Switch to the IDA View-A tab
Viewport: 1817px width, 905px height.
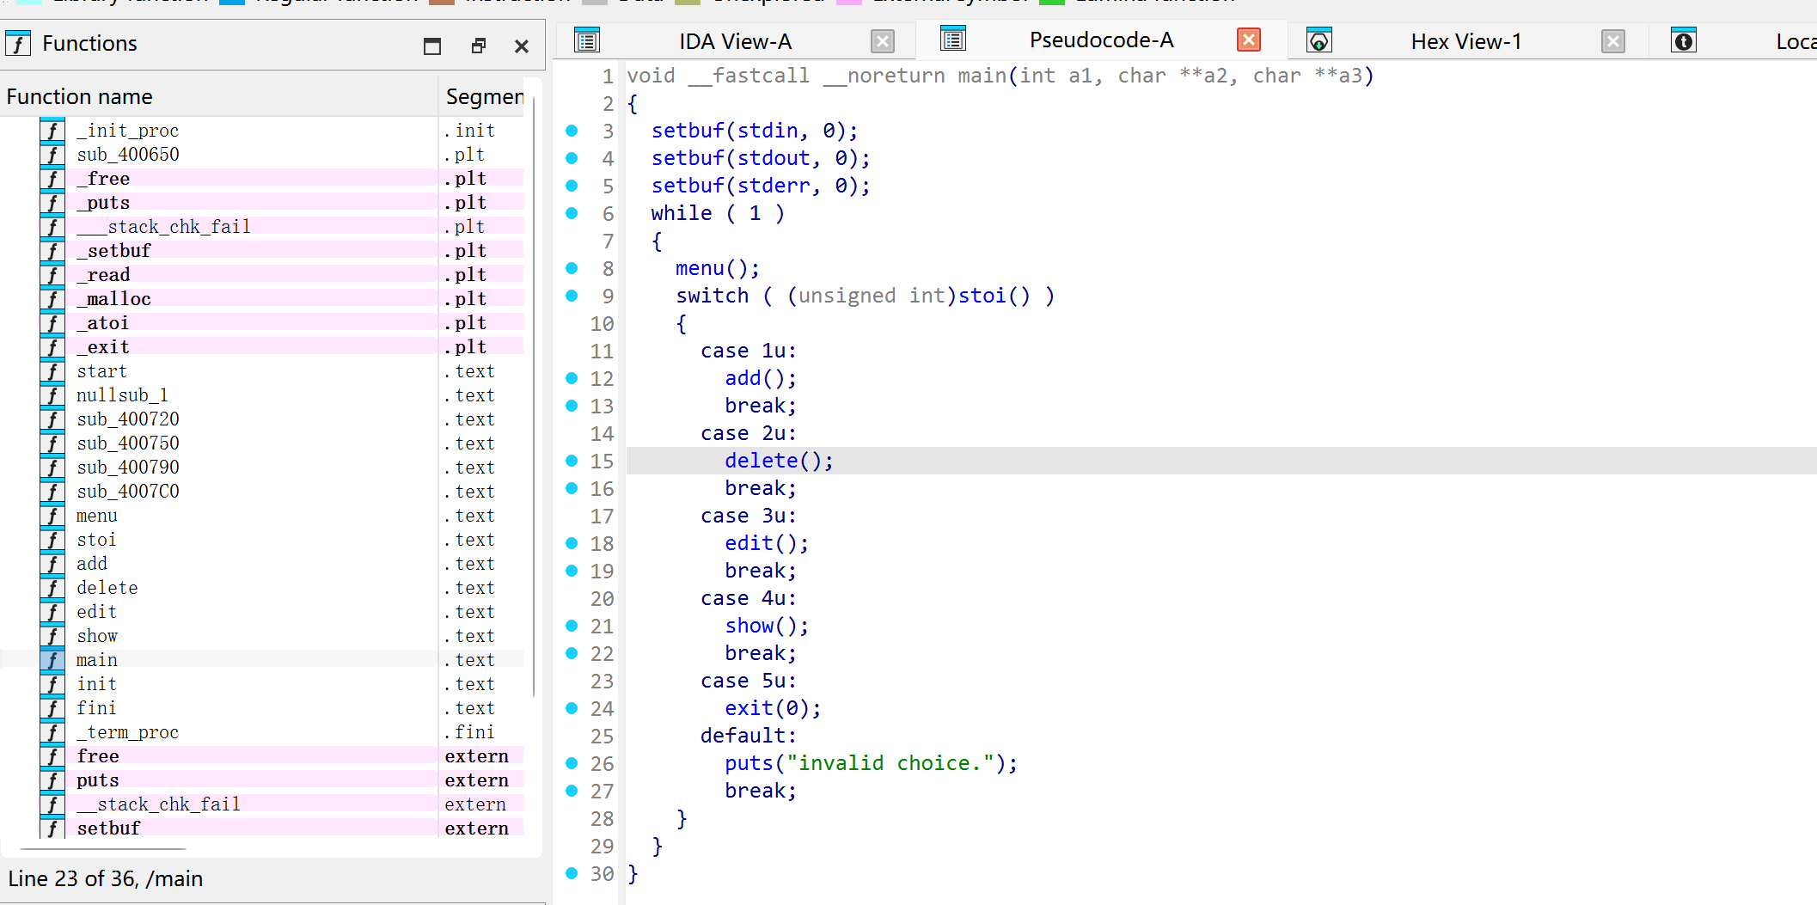pyautogui.click(x=735, y=41)
